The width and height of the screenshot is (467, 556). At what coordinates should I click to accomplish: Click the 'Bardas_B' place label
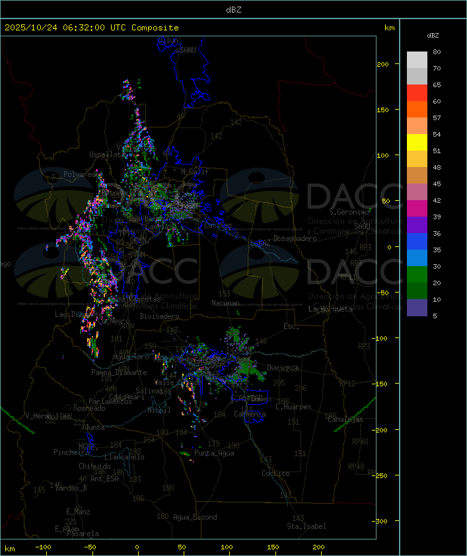[71, 488]
